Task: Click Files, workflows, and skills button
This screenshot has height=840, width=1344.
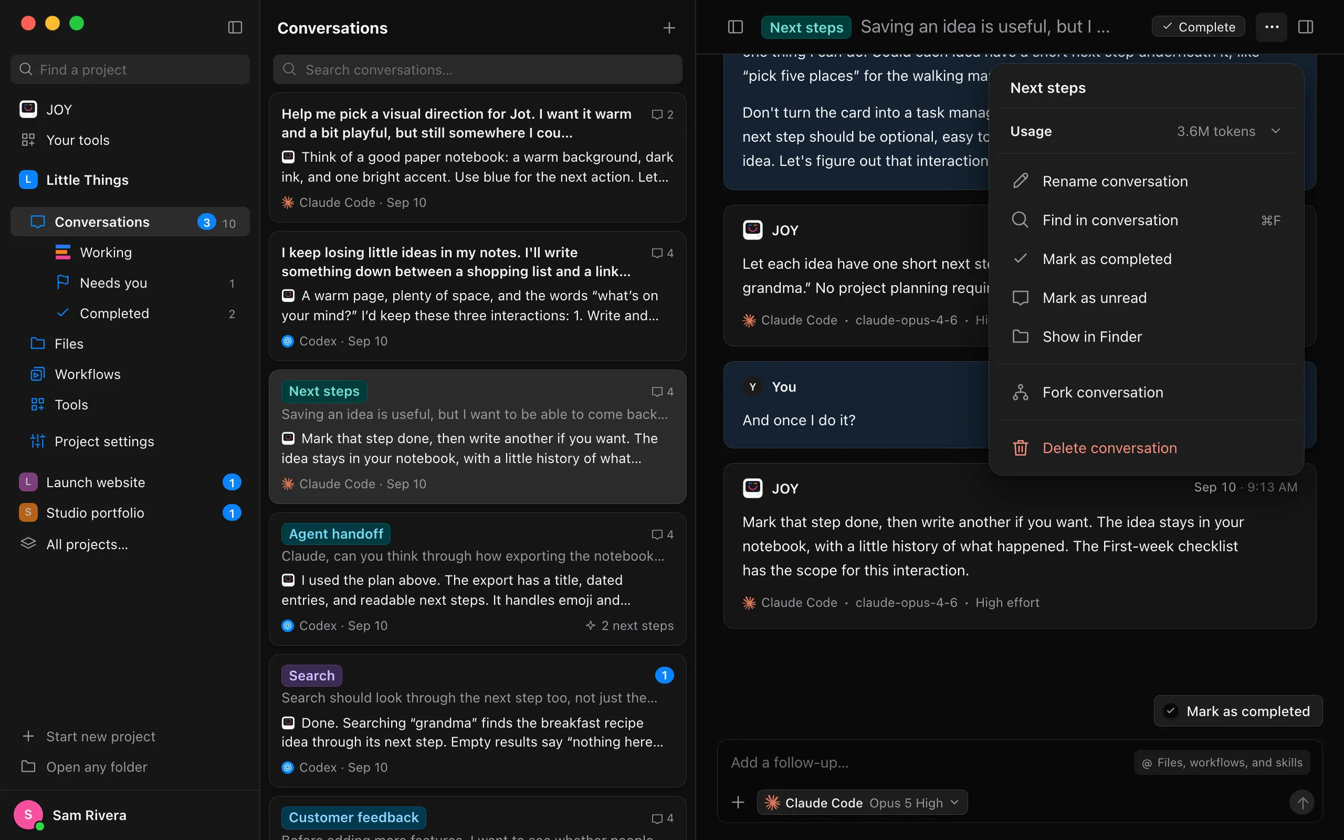Action: 1221,763
